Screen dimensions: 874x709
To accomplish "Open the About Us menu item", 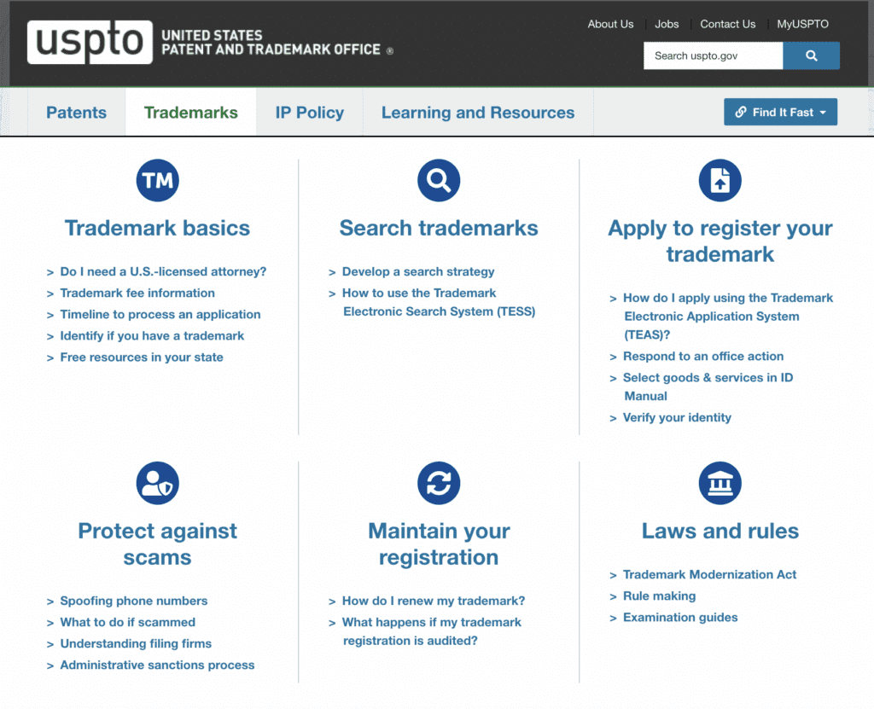I will pyautogui.click(x=610, y=24).
